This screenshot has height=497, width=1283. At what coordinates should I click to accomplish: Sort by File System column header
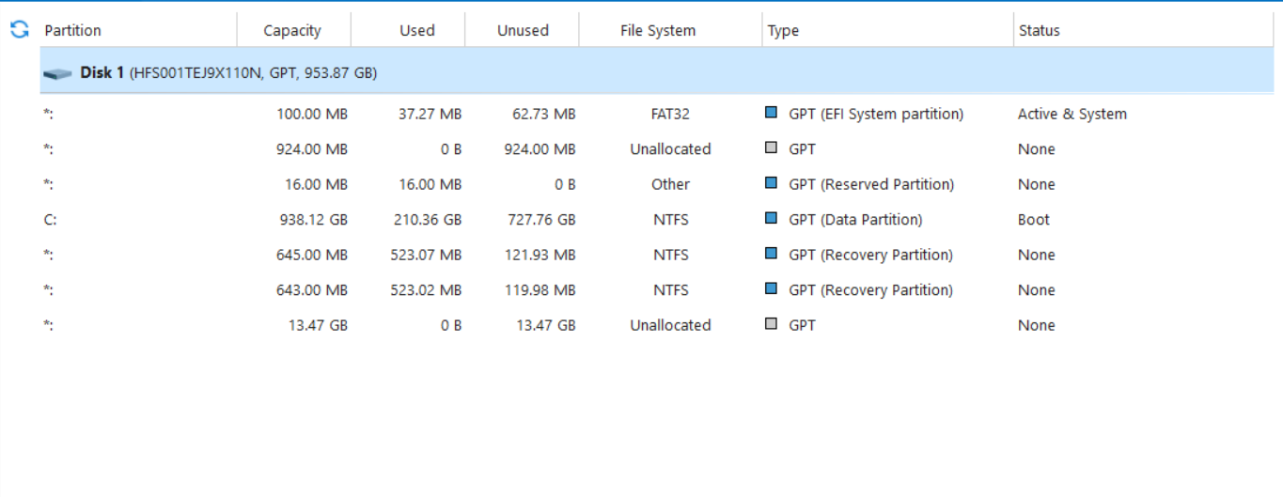658,30
